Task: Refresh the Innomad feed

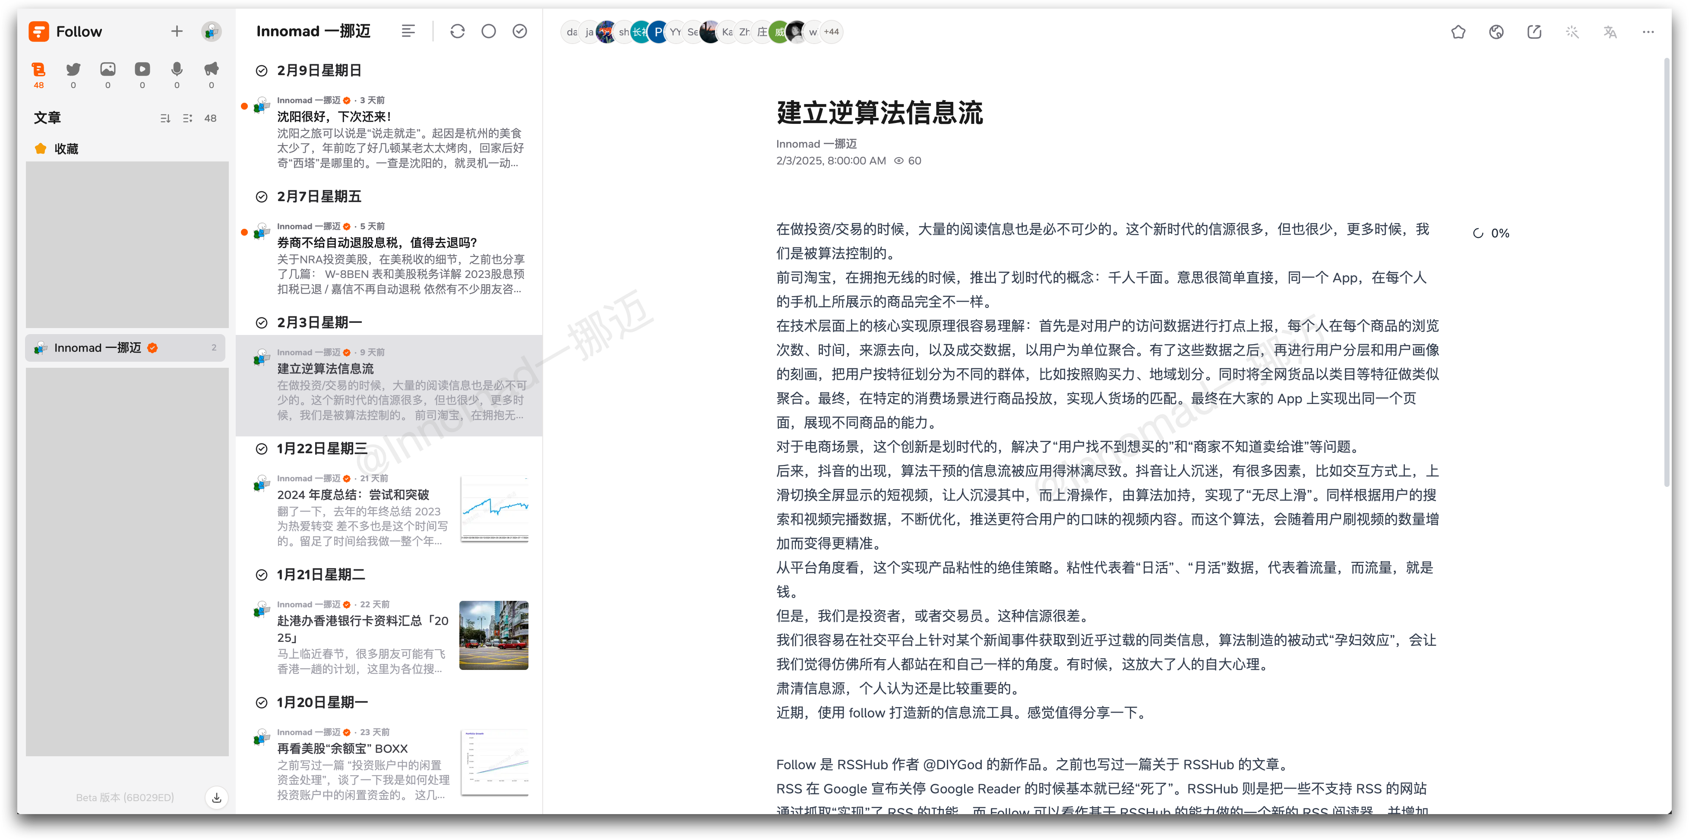Action: [x=458, y=32]
